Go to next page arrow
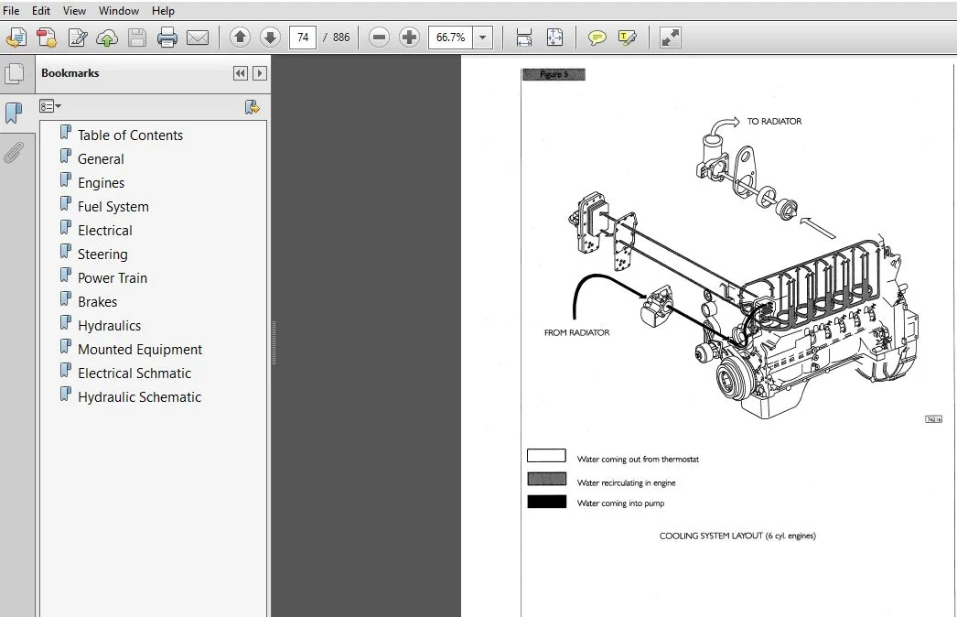957x617 pixels. [270, 38]
